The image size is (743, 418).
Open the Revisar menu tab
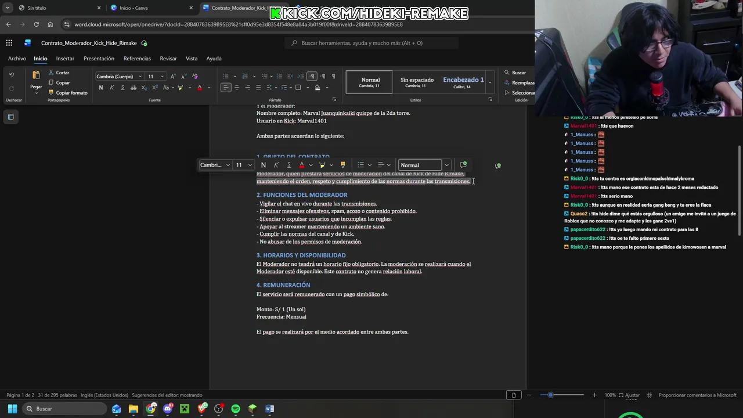pos(168,58)
